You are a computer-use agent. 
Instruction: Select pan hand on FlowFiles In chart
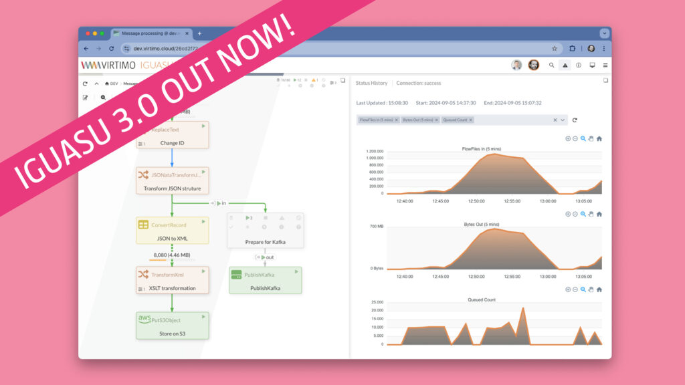(591, 139)
